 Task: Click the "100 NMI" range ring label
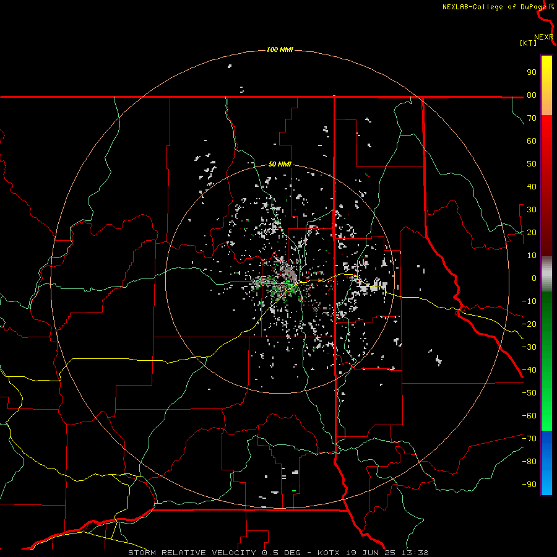tap(280, 50)
